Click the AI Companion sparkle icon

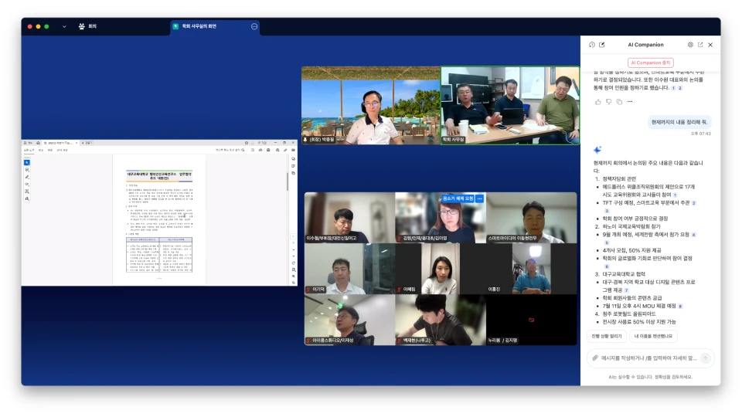tap(597, 150)
